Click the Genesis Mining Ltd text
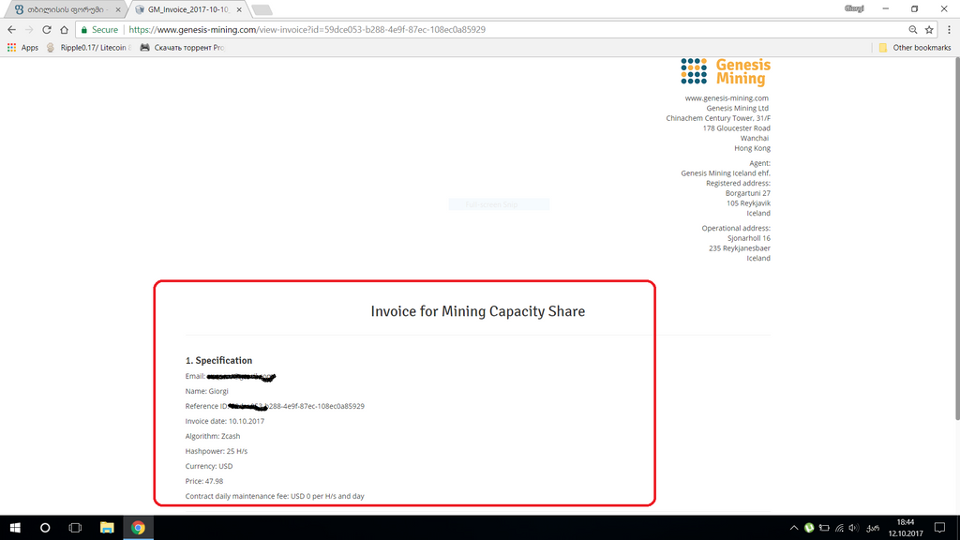Viewport: 960px width, 540px height. (737, 109)
